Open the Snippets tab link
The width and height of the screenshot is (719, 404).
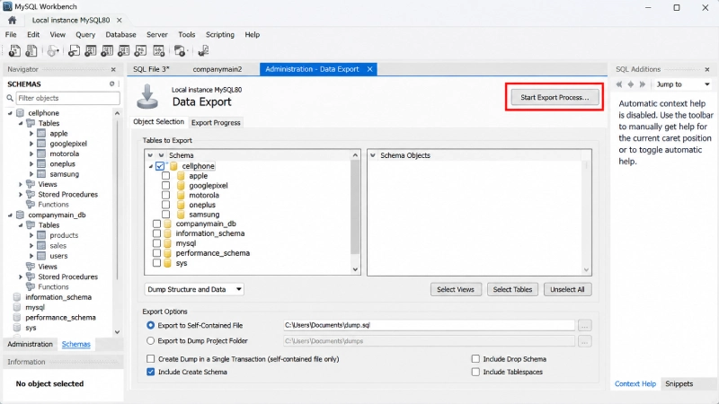click(679, 384)
